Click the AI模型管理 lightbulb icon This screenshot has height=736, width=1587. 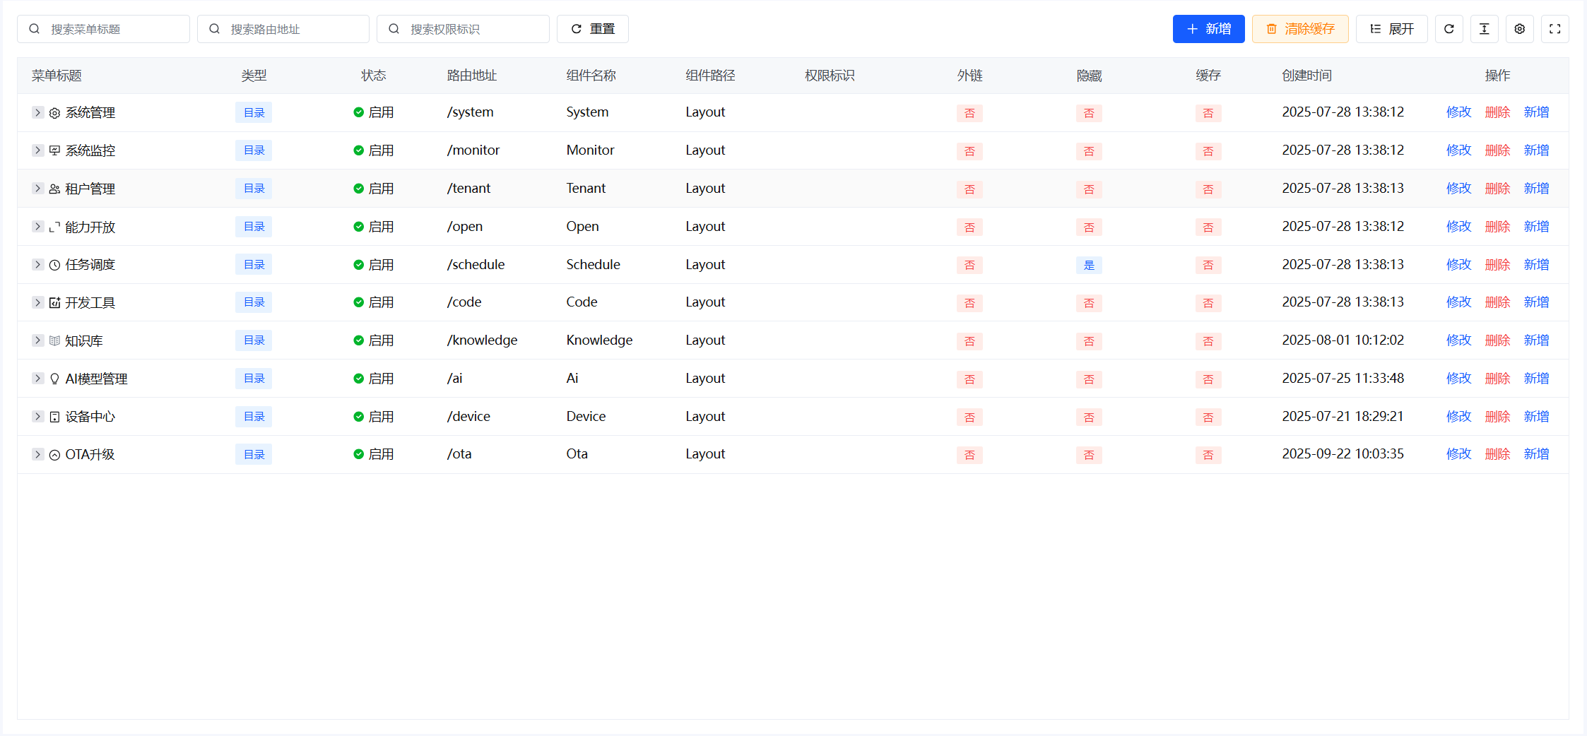pos(54,379)
